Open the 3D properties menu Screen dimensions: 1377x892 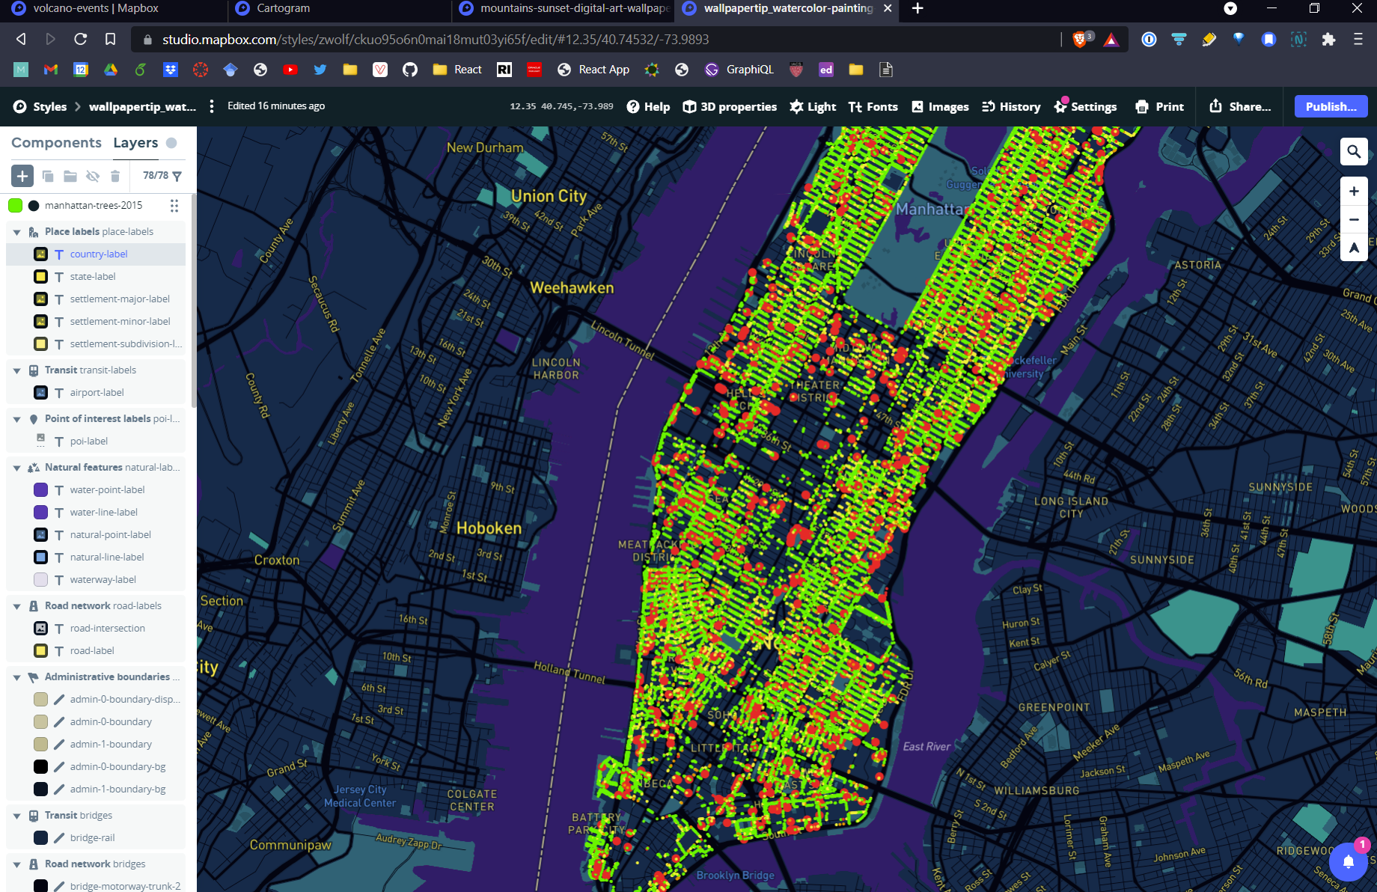(x=730, y=106)
